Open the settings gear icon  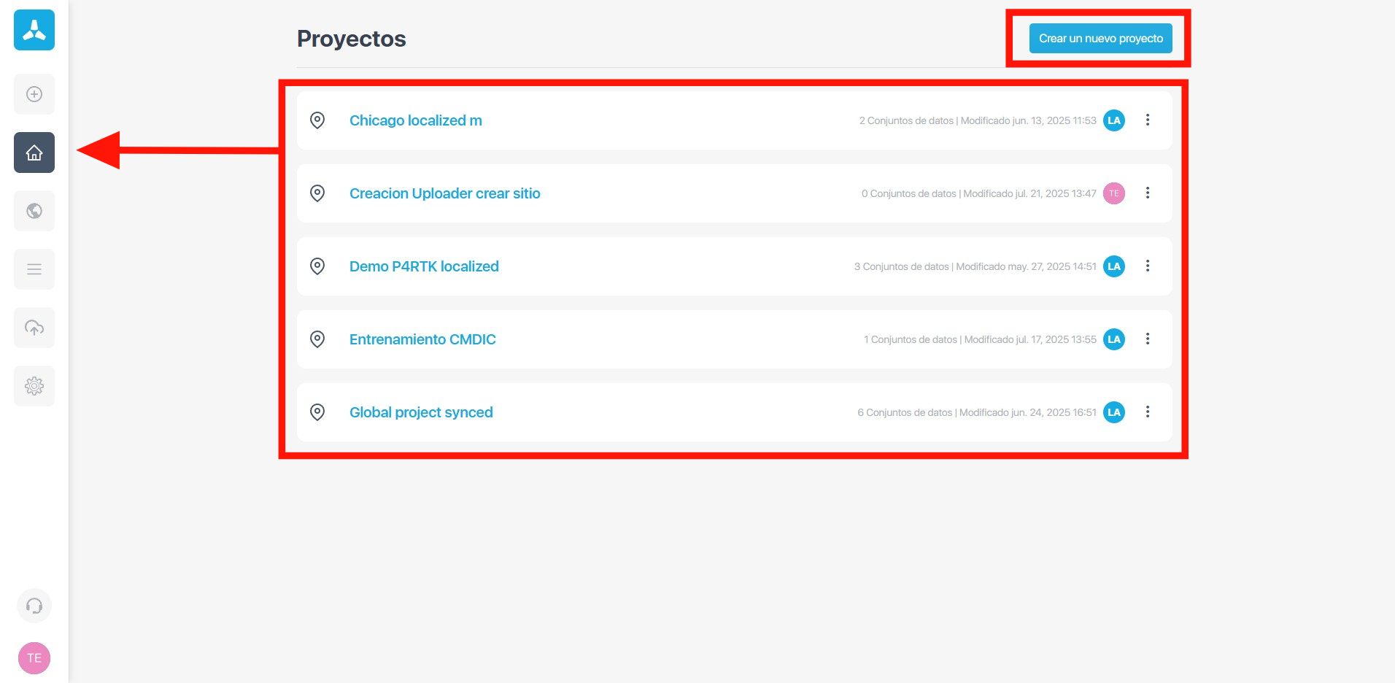click(x=34, y=386)
